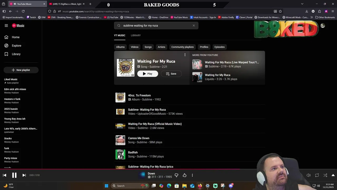Clear the search query with X
Screen dimensions: 337x190
pos(194,26)
